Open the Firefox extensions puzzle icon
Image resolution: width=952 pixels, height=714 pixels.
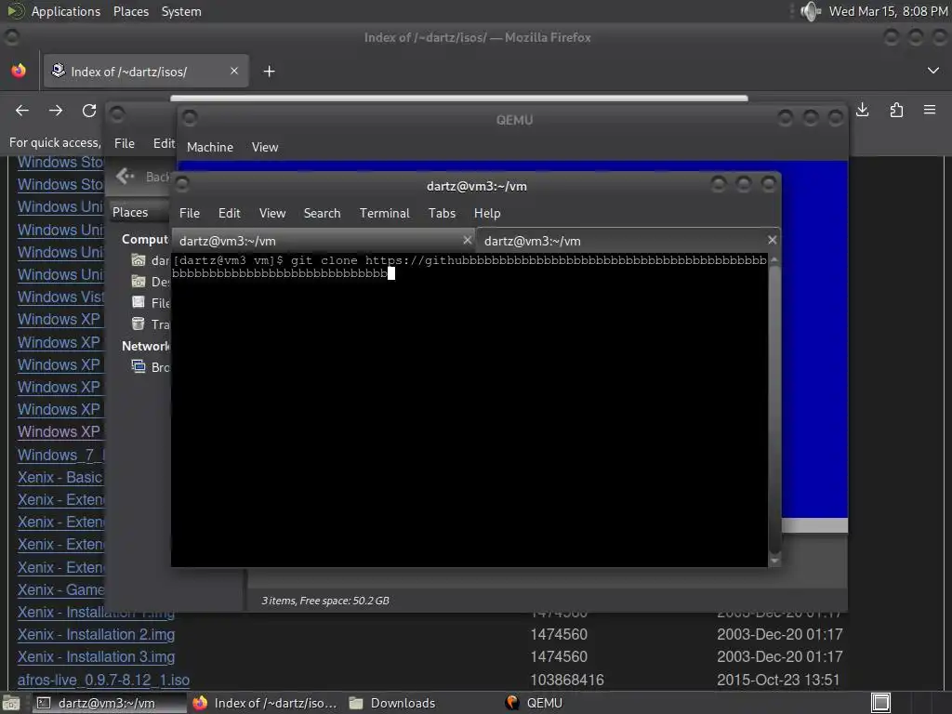896,110
